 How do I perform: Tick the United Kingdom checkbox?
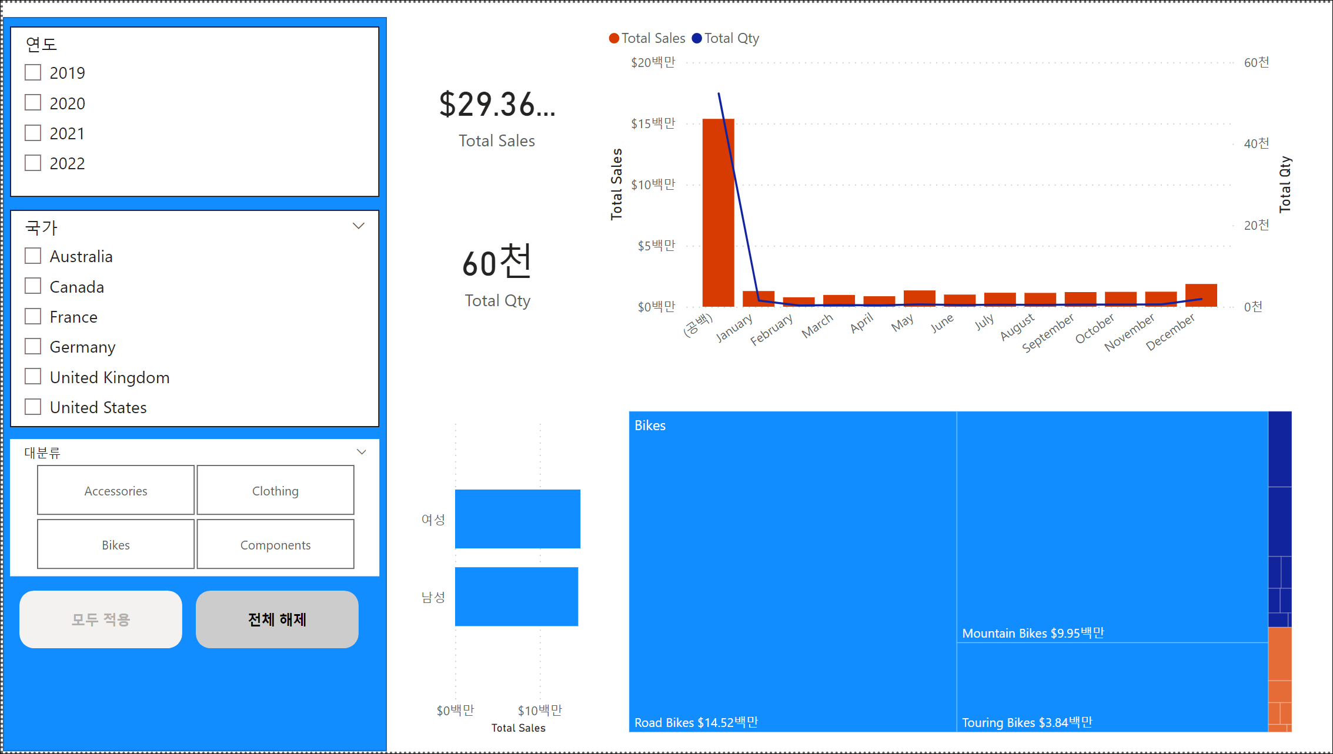33,377
